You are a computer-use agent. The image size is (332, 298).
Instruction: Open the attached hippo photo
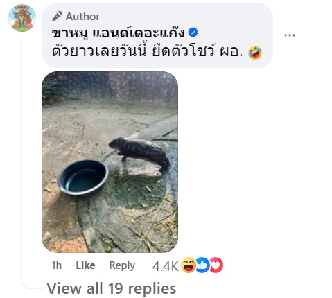point(110,162)
